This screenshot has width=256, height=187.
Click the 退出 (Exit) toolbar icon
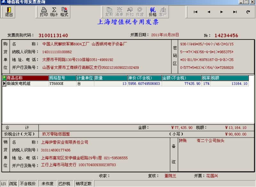pos(9,12)
